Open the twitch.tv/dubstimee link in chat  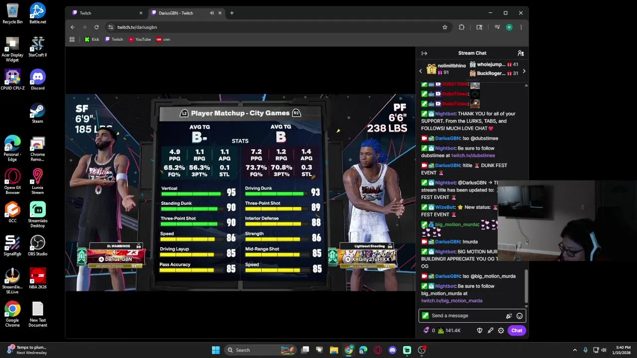[473, 156]
